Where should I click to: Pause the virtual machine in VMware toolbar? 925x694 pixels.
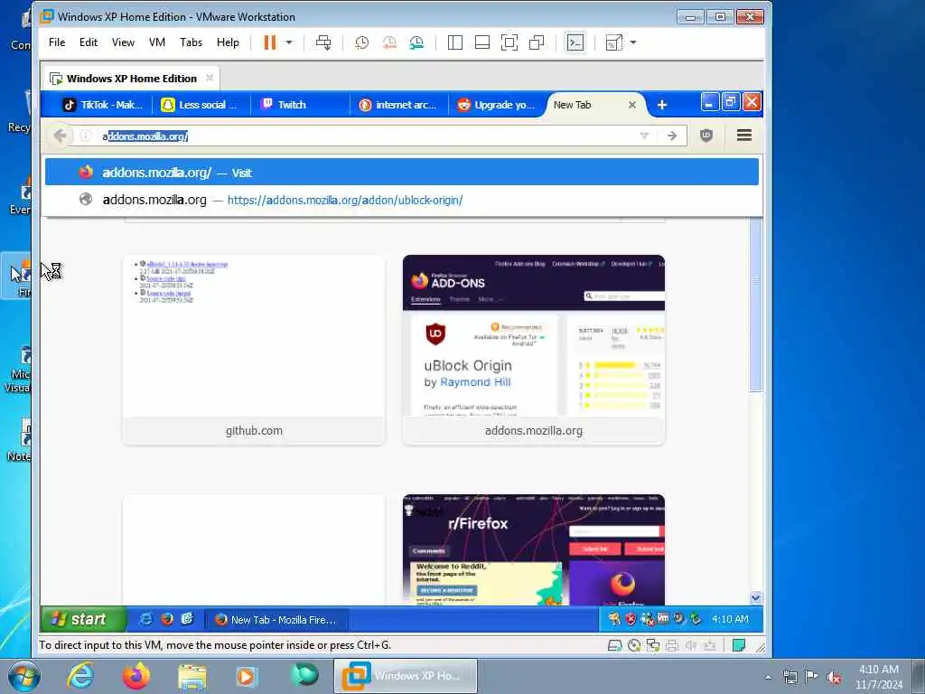(x=269, y=42)
